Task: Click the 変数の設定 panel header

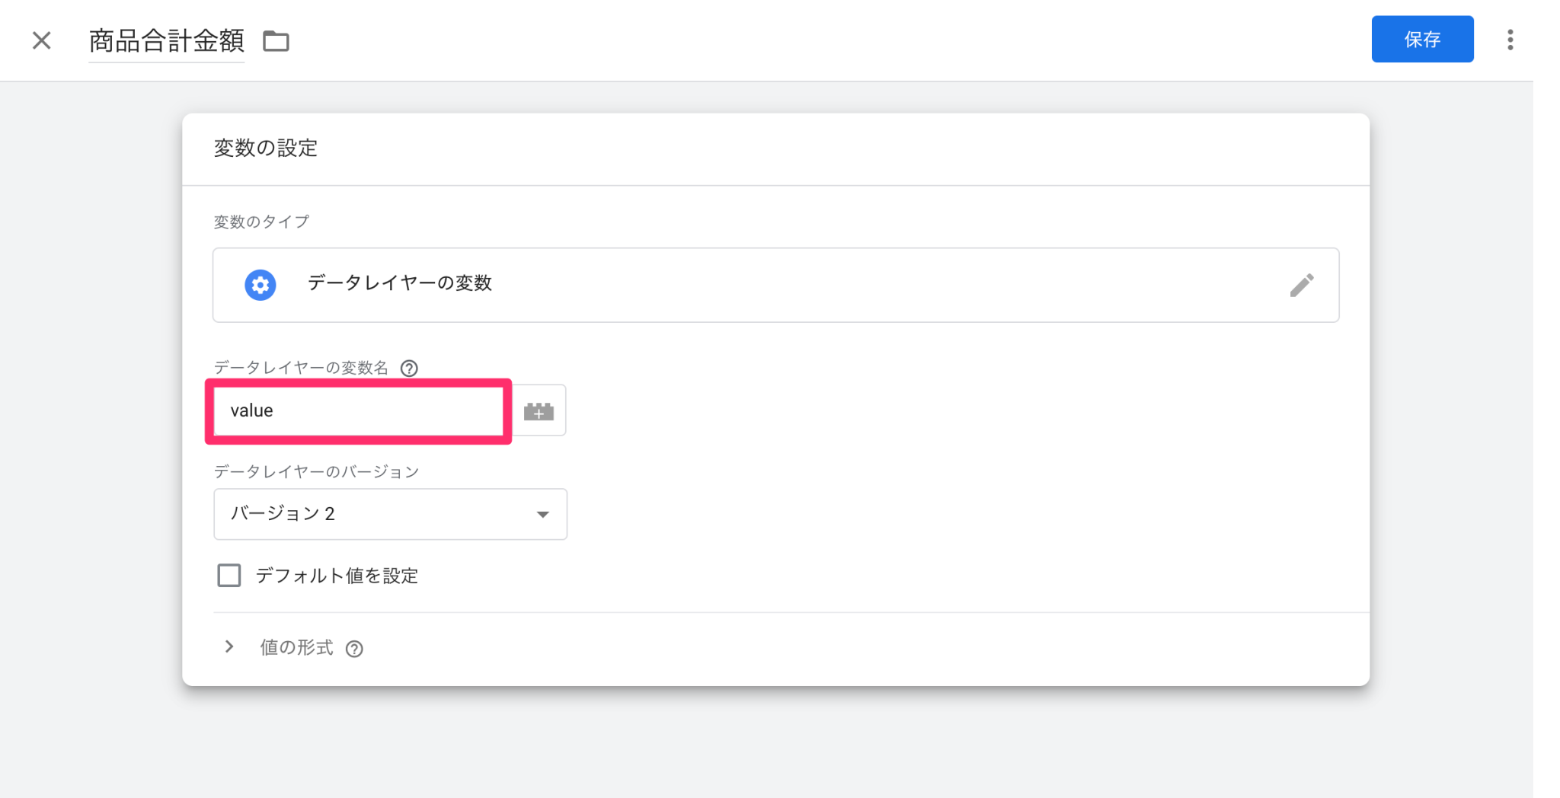Action: 266,148
